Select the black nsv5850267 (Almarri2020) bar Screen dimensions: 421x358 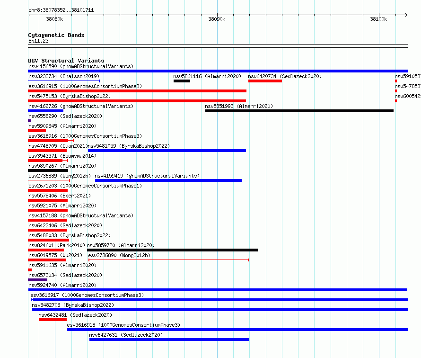coord(48,170)
